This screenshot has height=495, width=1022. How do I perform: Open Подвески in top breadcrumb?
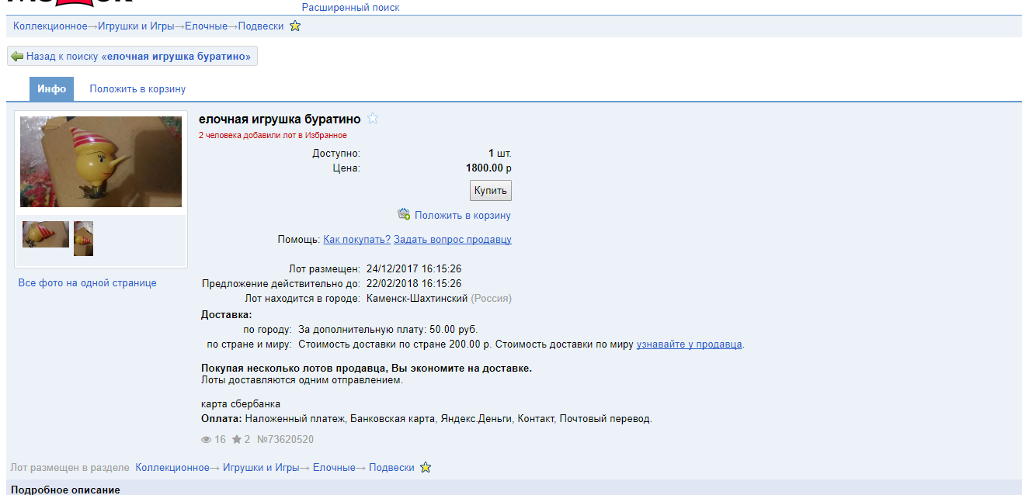point(261,26)
